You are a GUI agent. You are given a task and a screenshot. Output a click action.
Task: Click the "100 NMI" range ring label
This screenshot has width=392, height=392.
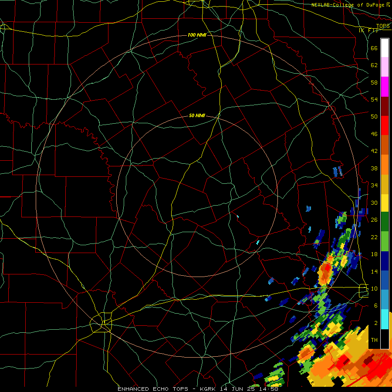coord(197,35)
